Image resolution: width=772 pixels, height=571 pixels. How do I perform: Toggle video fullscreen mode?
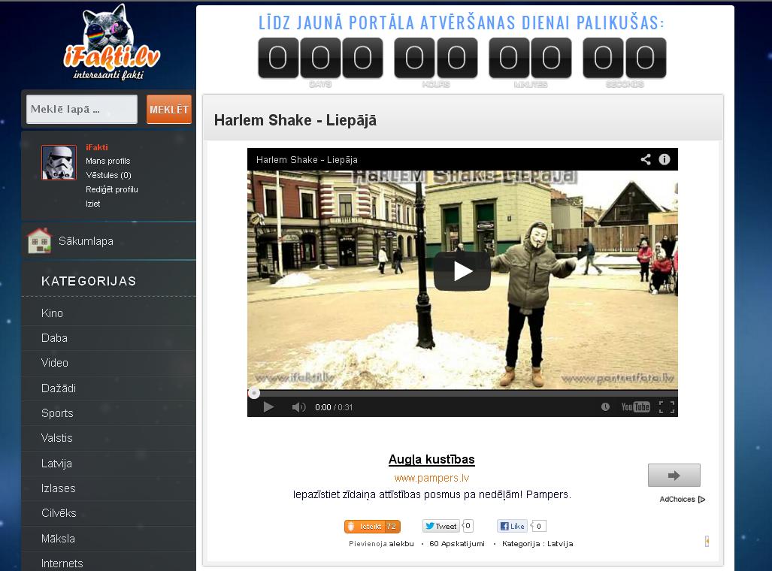[667, 407]
